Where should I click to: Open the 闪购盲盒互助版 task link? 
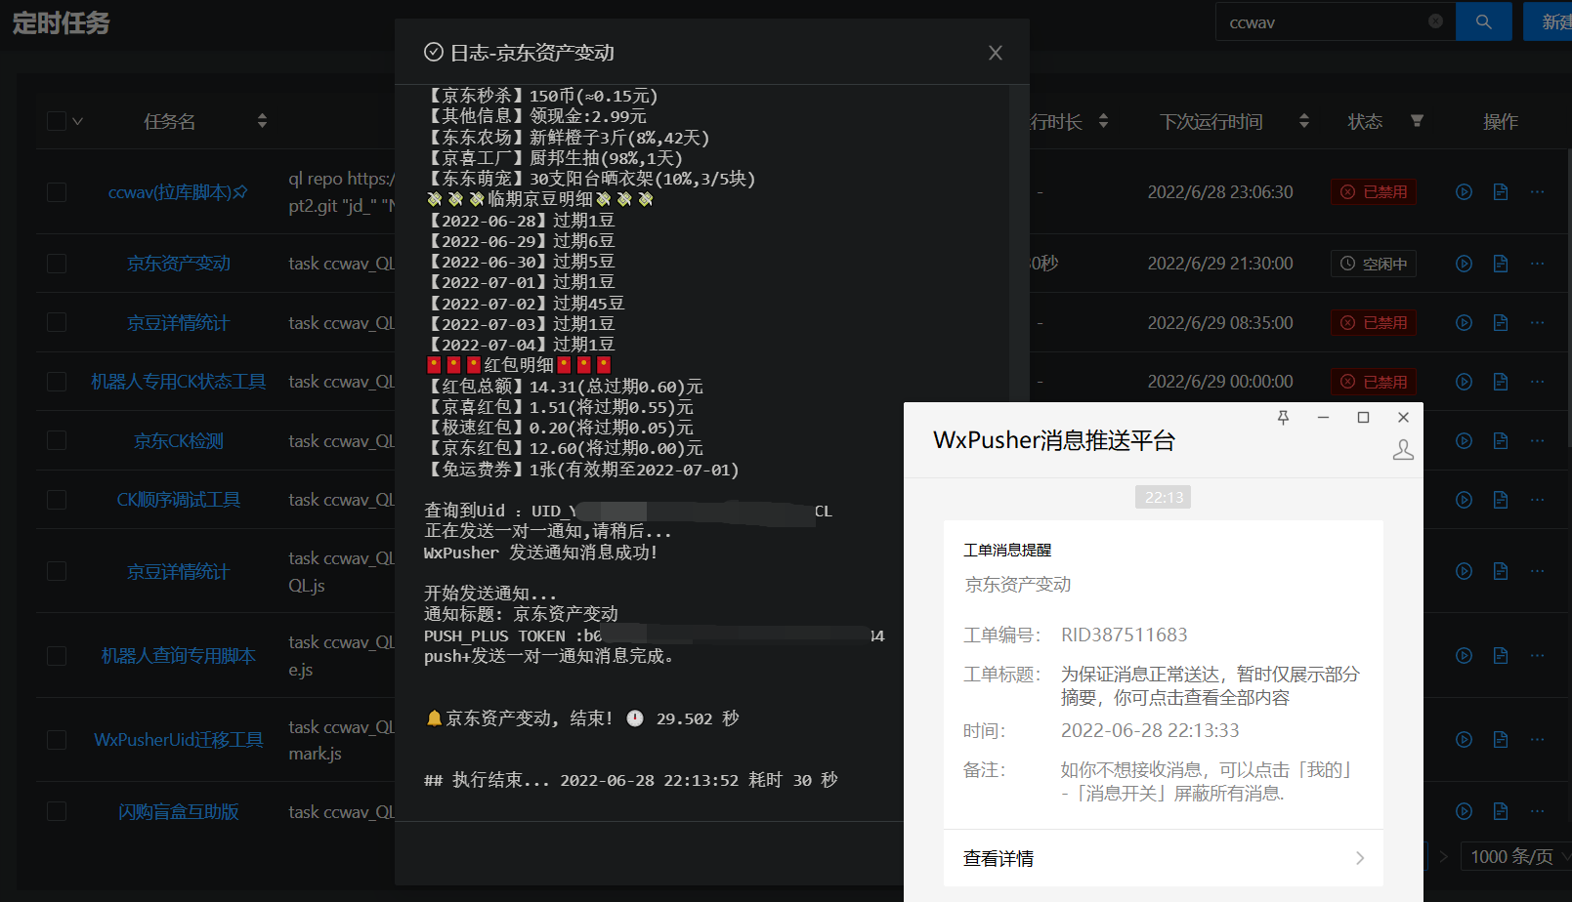click(179, 811)
